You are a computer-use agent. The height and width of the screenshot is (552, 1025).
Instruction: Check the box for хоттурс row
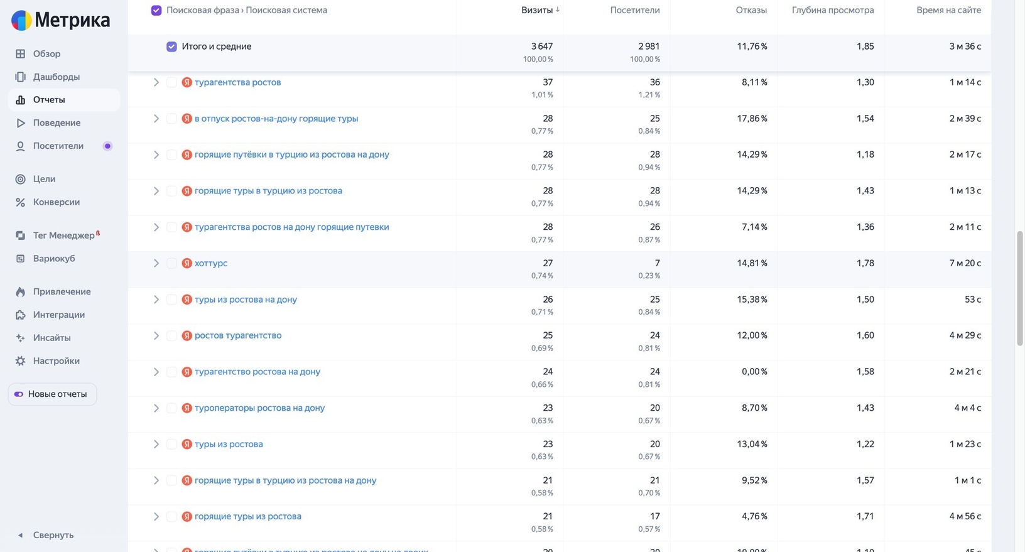pos(171,263)
